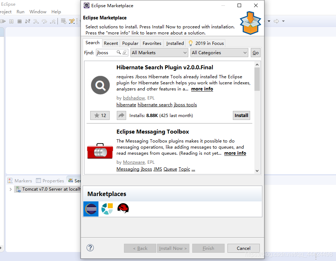Toggle the yellow Use Step Filters icon
The width and height of the screenshot is (336, 261).
tap(72, 21)
